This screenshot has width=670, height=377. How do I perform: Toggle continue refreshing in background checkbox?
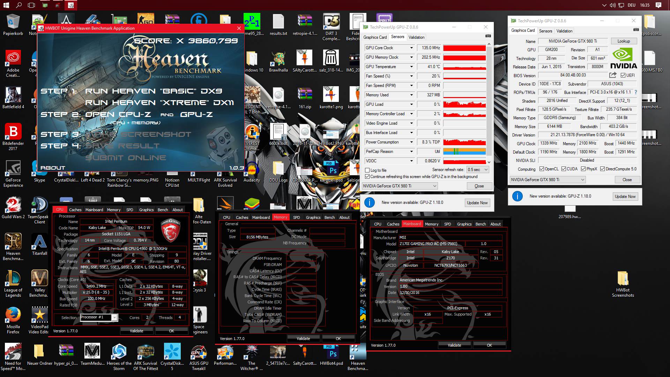367,177
